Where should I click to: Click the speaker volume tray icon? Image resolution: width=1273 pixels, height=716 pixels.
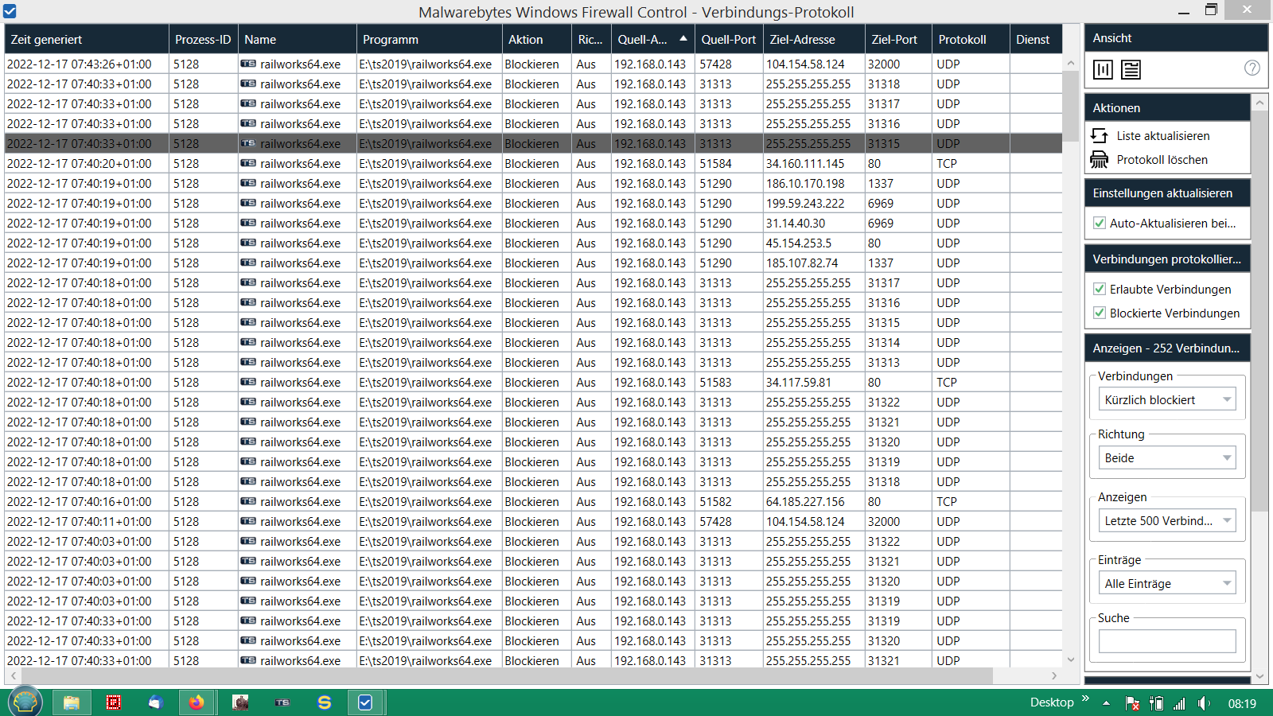pos(1204,703)
